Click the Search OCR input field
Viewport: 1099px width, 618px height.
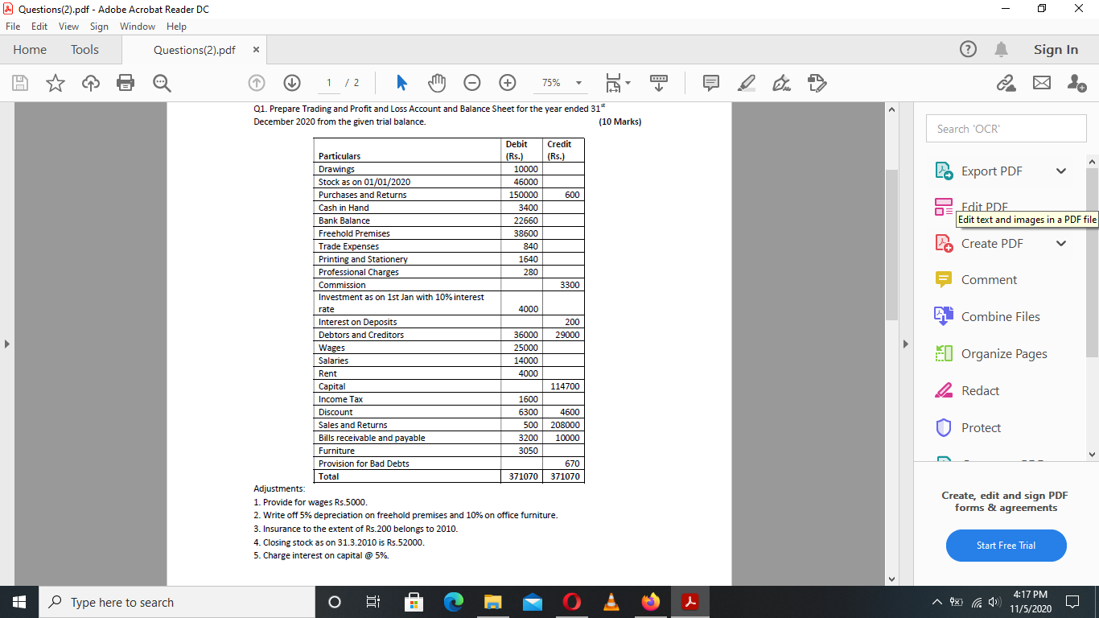tap(1006, 128)
